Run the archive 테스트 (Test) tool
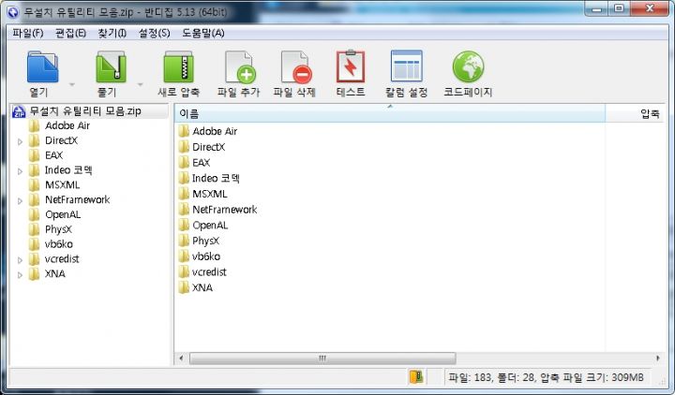The width and height of the screenshot is (675, 395). click(x=351, y=68)
